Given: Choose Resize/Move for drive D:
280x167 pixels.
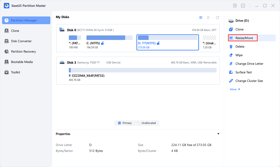Looking at the screenshot, I should click(252, 38).
